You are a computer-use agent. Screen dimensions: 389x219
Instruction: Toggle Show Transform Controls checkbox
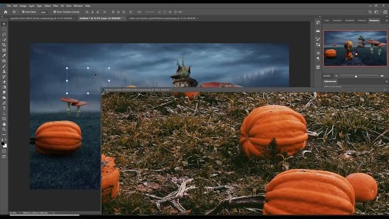click(x=55, y=12)
